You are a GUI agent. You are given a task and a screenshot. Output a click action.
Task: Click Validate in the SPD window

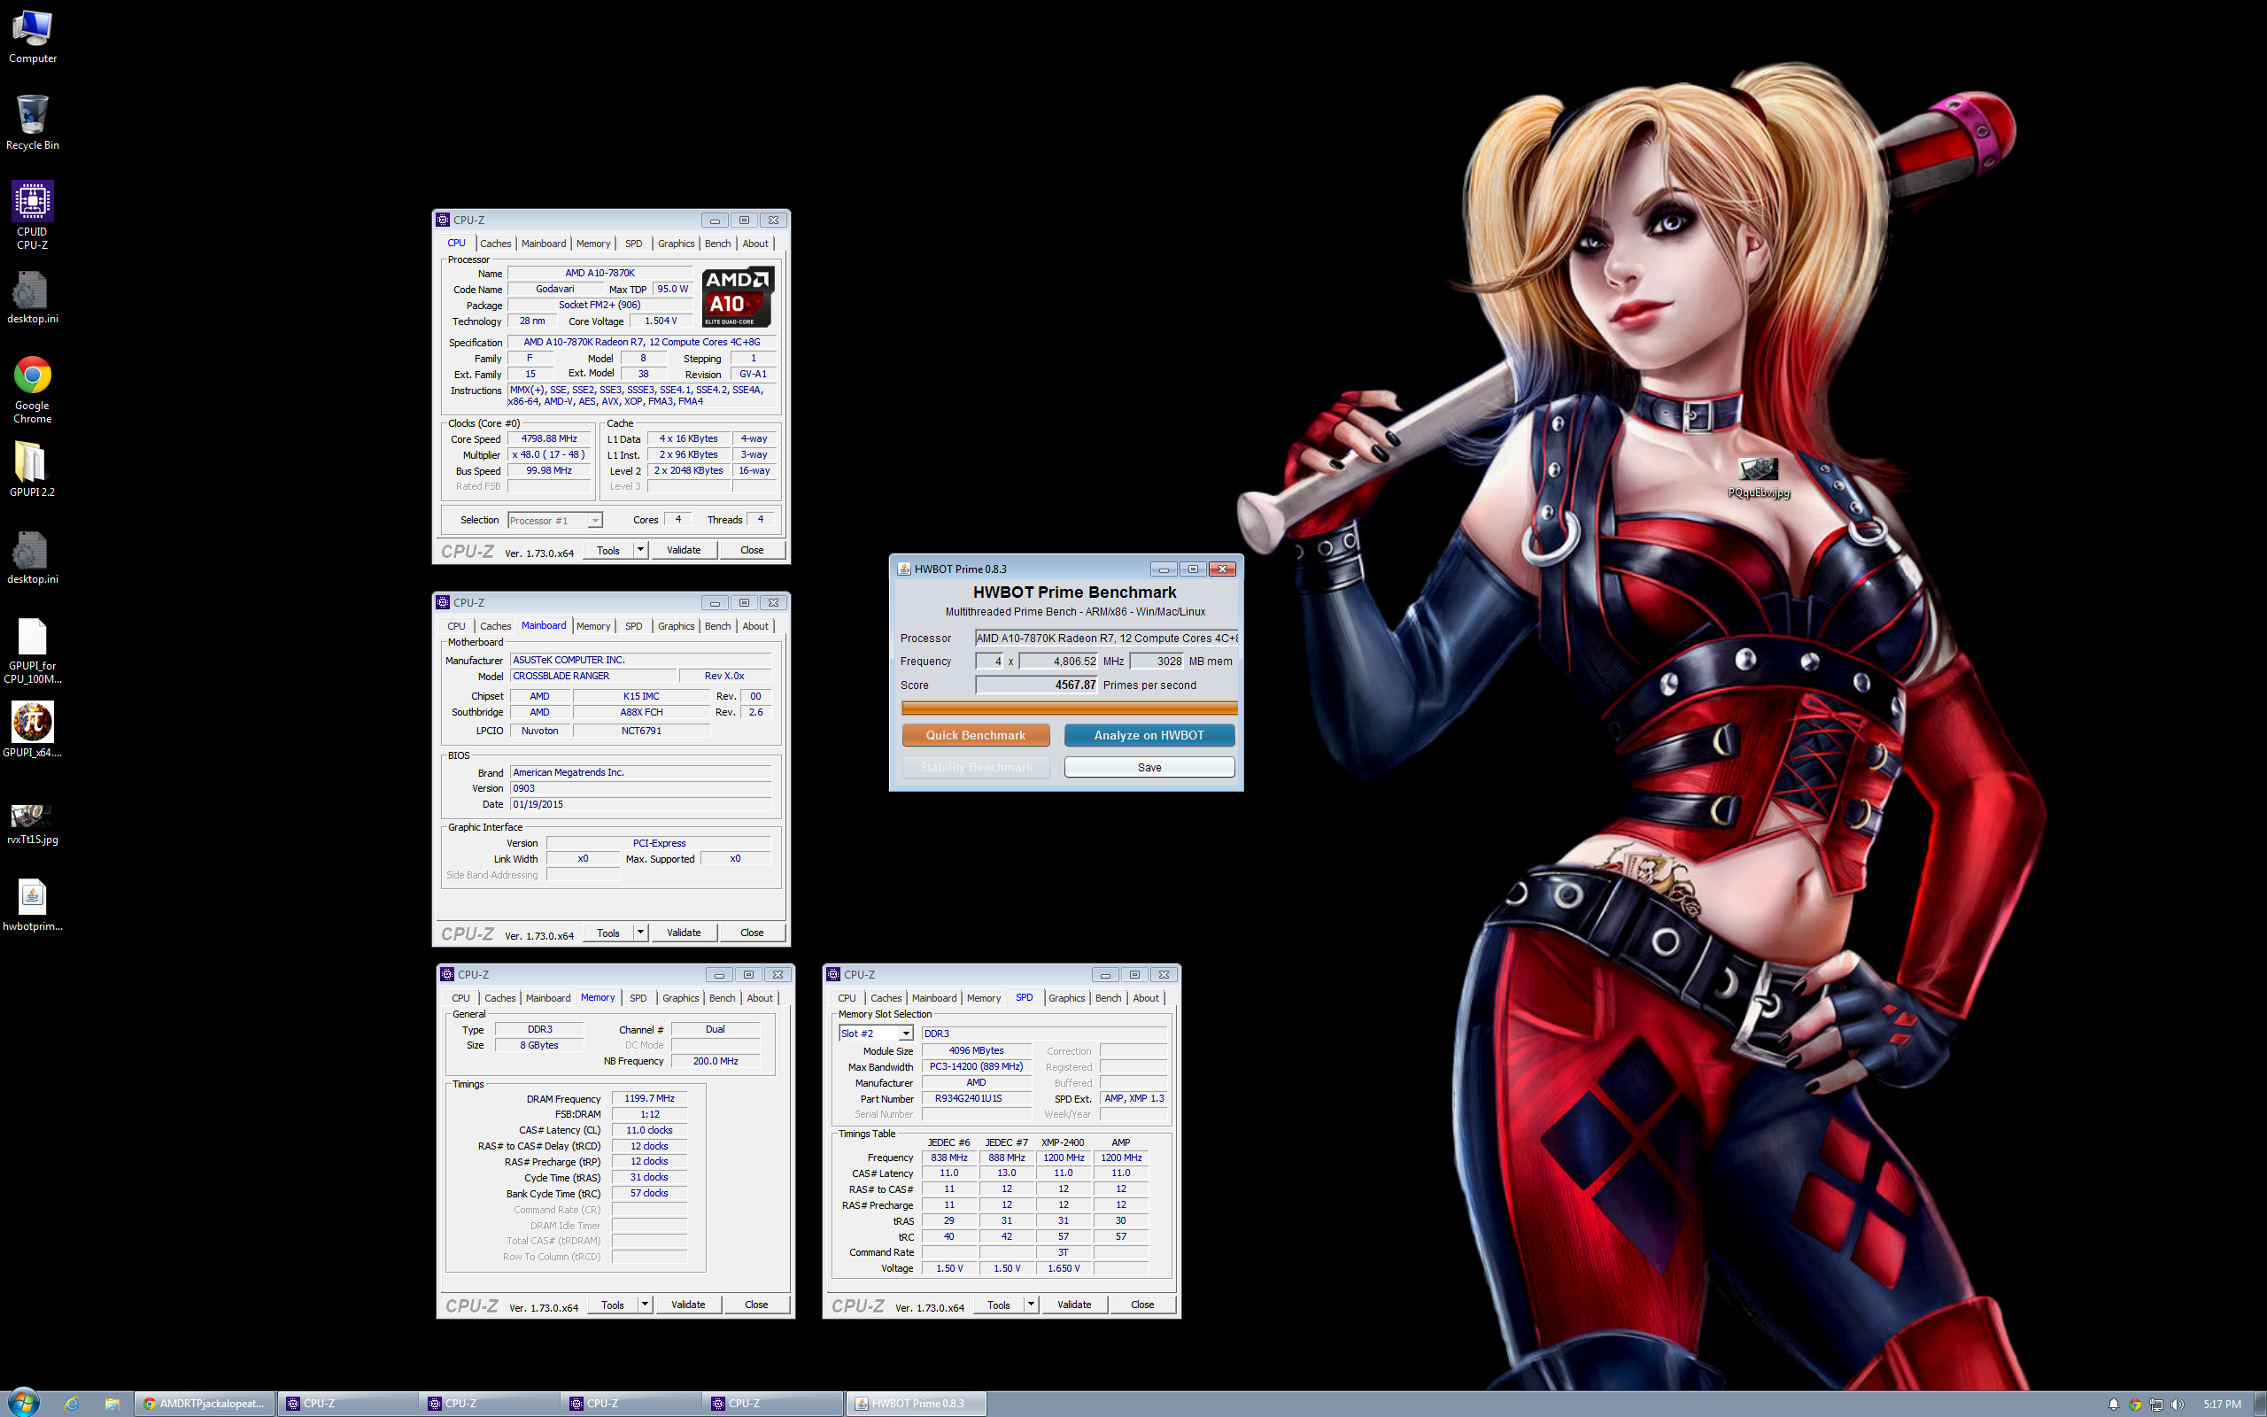[1074, 1305]
